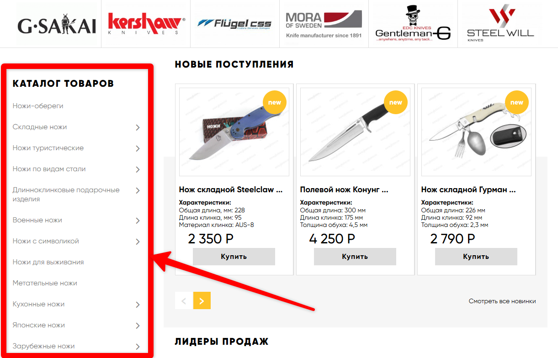Expand the Складные ножи category chevron
Screen dimensions: 558x358
pyautogui.click(x=138, y=127)
